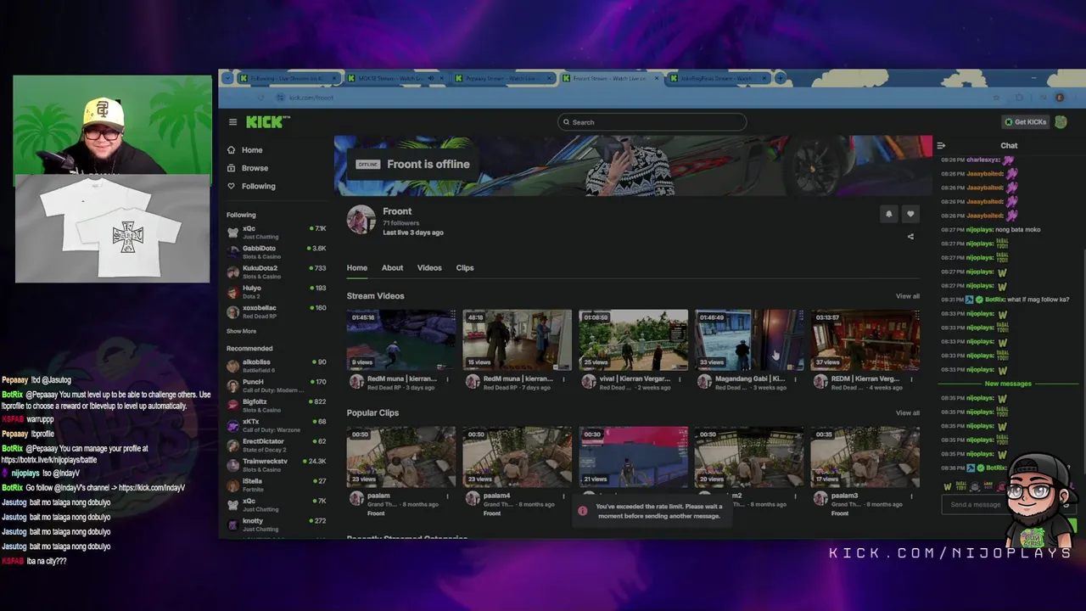Open xKTx recommended channel
Viewport: 1086px width, 611px height.
click(276, 425)
